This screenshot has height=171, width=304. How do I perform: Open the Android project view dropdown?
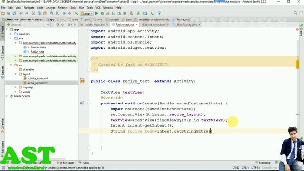tap(28, 25)
